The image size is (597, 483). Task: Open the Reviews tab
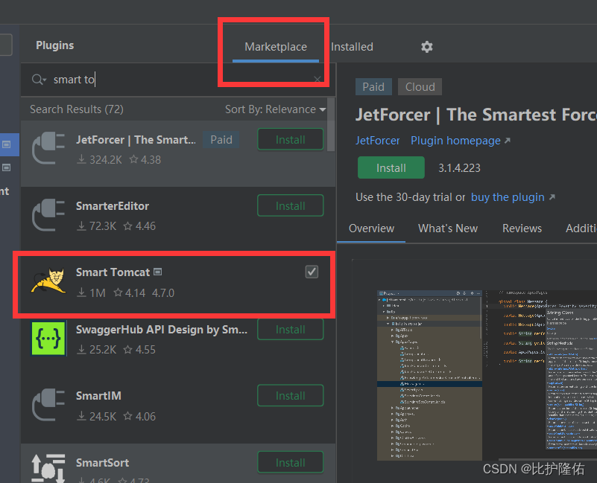pos(522,228)
